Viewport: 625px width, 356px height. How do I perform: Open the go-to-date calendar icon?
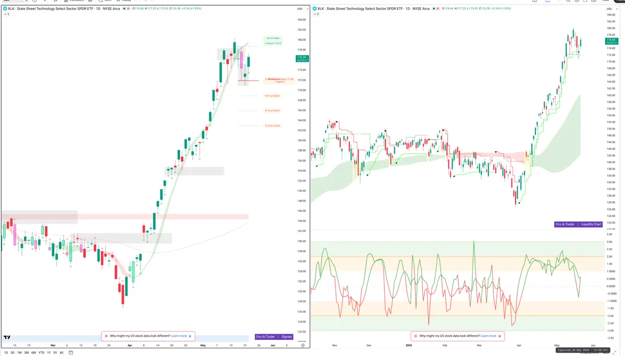(x=70, y=353)
